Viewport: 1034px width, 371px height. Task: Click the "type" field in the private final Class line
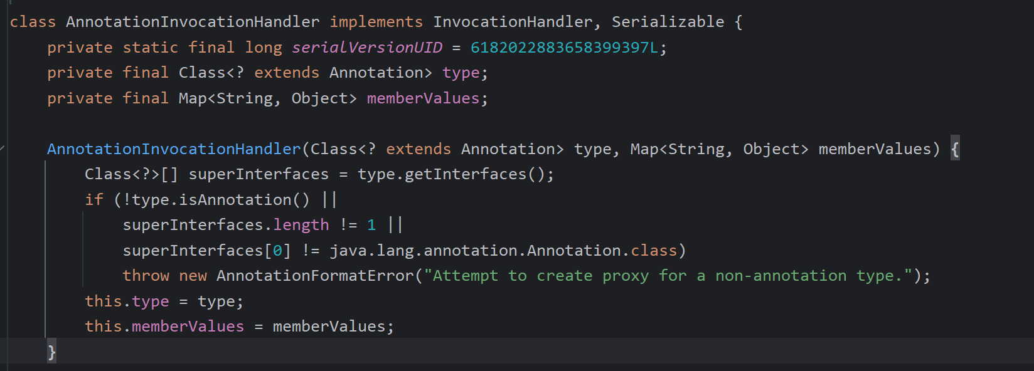pos(461,73)
